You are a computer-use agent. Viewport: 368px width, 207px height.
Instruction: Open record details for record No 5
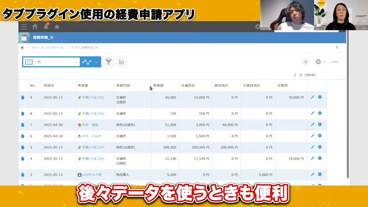[23, 147]
